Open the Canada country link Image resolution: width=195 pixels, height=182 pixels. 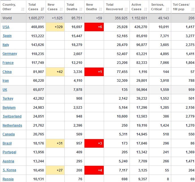[x=9, y=134]
